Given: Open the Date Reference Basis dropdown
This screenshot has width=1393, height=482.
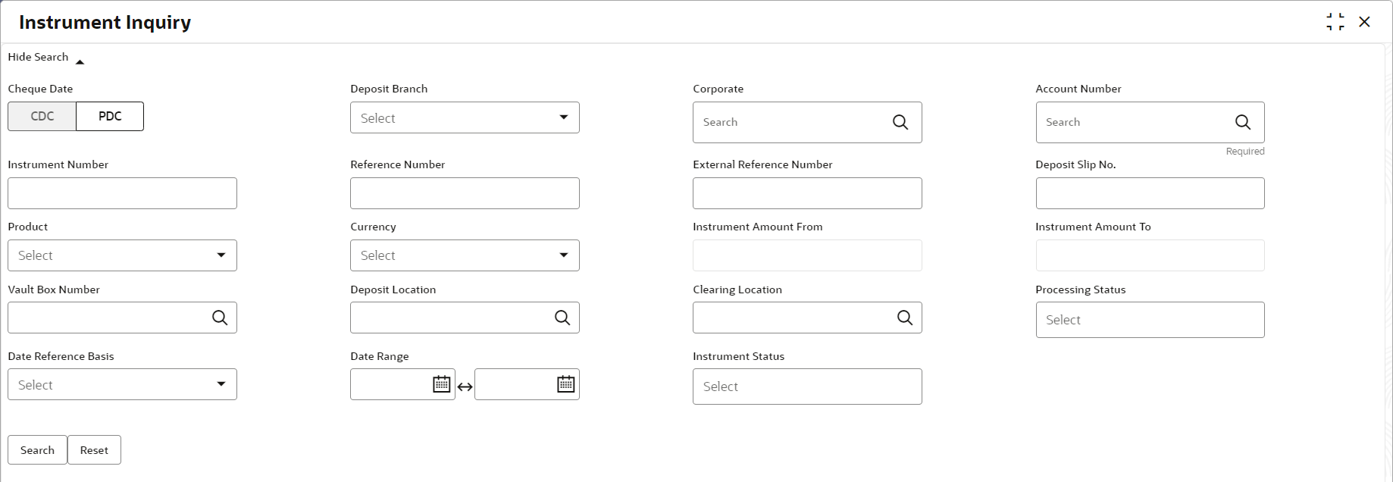Looking at the screenshot, I should pos(122,384).
